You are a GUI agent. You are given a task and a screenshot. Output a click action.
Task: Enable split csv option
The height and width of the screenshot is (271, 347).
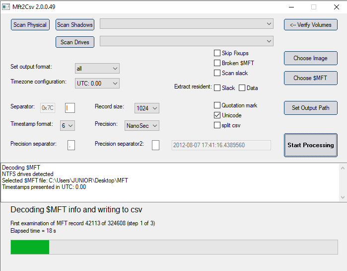coord(217,125)
